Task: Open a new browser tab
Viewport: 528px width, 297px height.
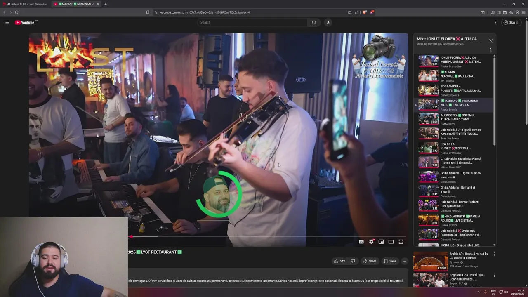Action: [x=105, y=4]
